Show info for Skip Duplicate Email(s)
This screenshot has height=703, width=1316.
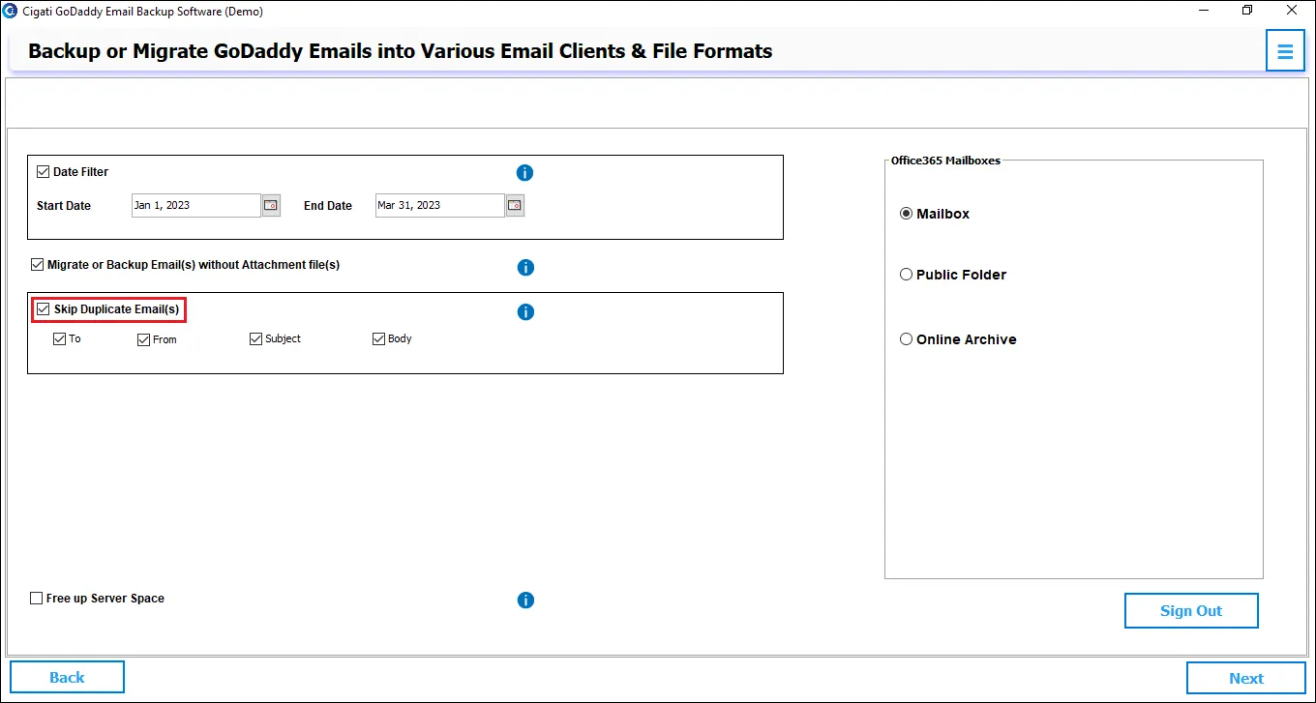(525, 312)
